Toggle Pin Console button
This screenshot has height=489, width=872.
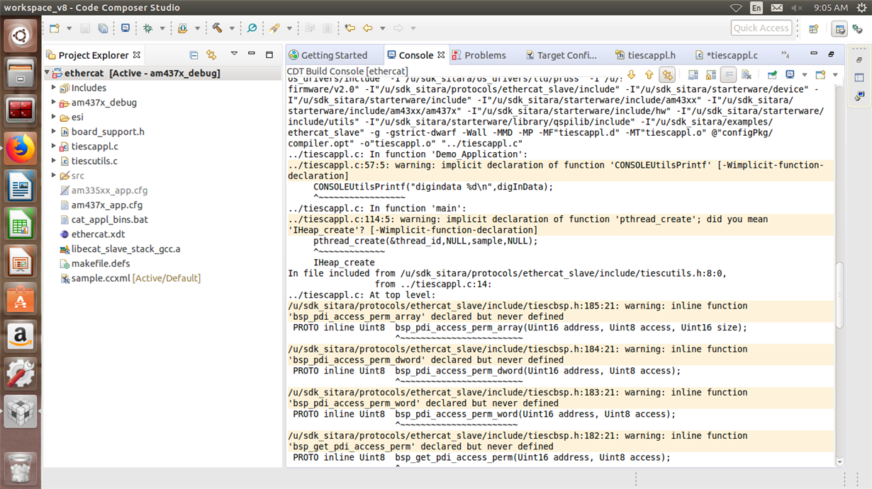click(x=772, y=74)
